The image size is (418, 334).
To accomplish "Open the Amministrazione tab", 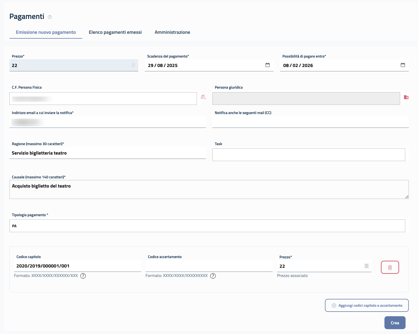I will 172,32.
